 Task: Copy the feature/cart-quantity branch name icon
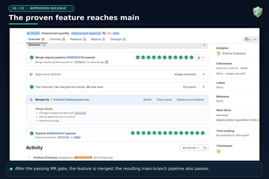(104, 33)
